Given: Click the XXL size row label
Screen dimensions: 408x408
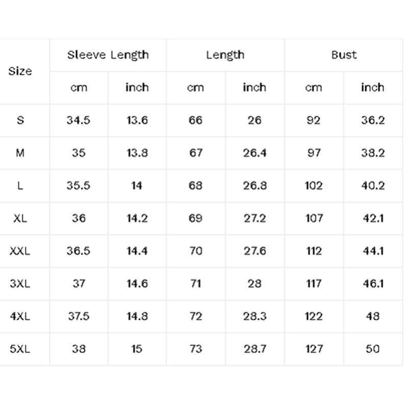Looking at the screenshot, I should click(x=20, y=251).
